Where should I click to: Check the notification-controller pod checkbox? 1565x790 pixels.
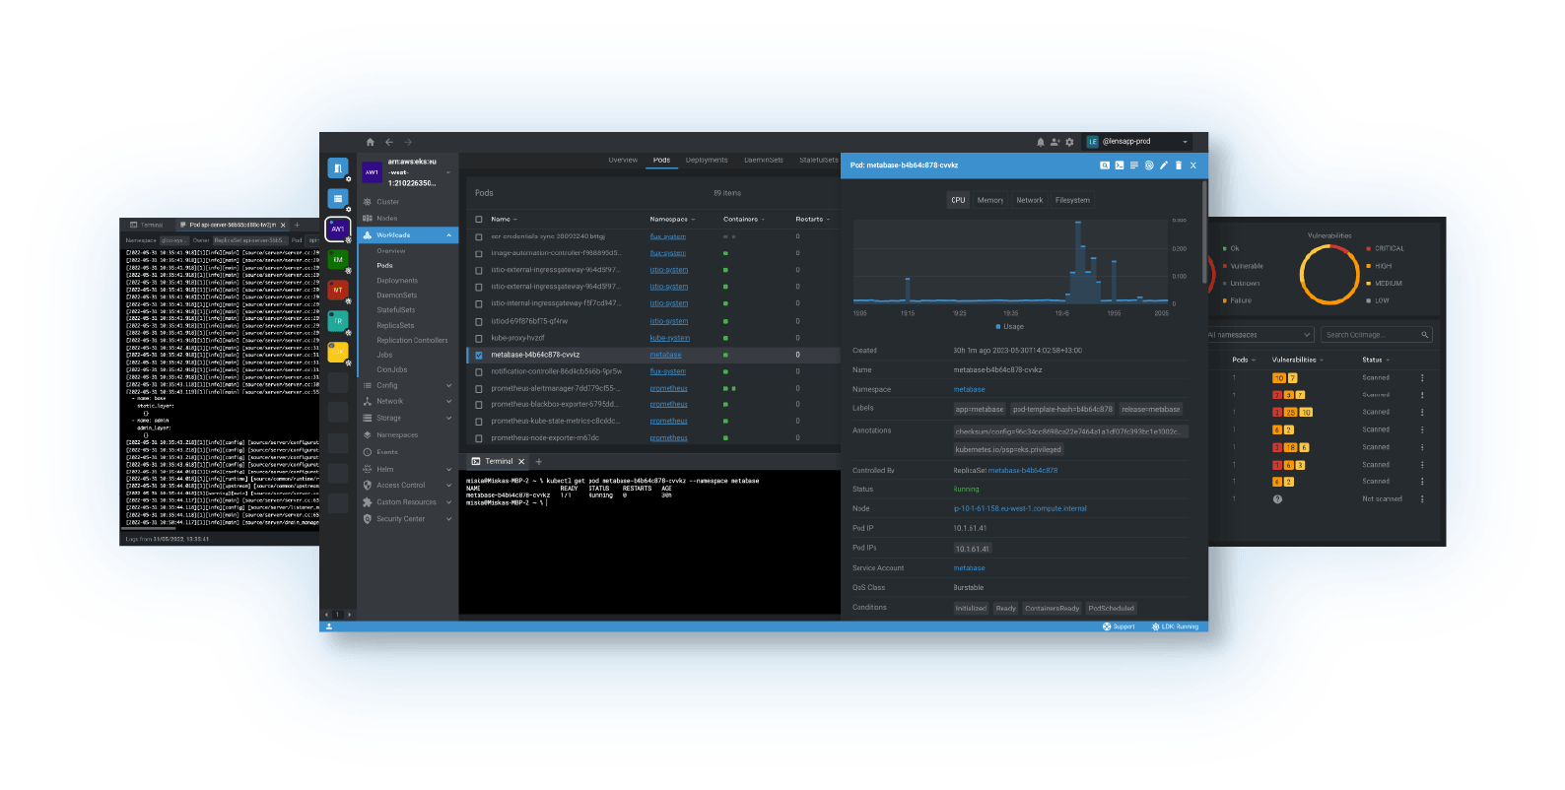tap(479, 372)
